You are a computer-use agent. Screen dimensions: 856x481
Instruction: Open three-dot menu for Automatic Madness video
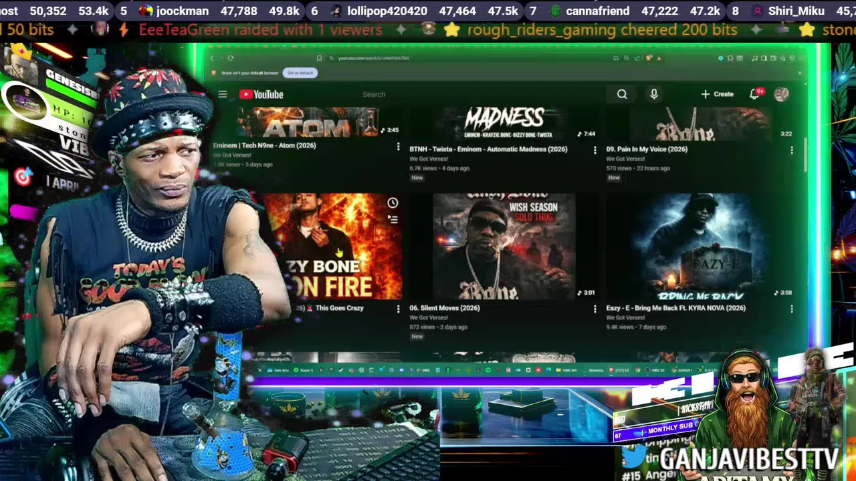pyautogui.click(x=595, y=150)
